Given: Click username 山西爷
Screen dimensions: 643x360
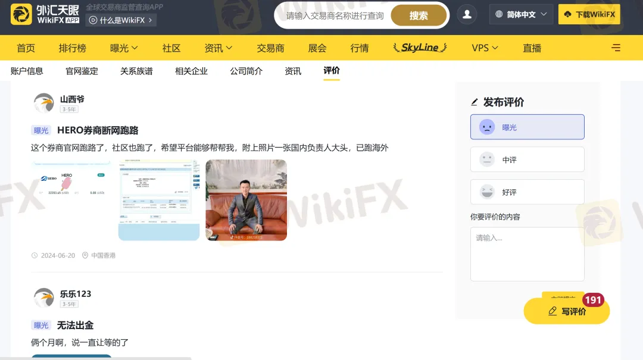Looking at the screenshot, I should (72, 99).
